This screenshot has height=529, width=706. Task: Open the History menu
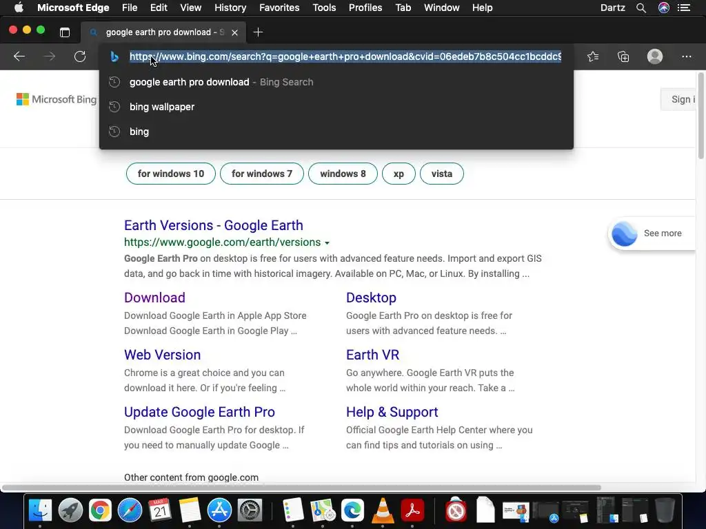(x=230, y=8)
